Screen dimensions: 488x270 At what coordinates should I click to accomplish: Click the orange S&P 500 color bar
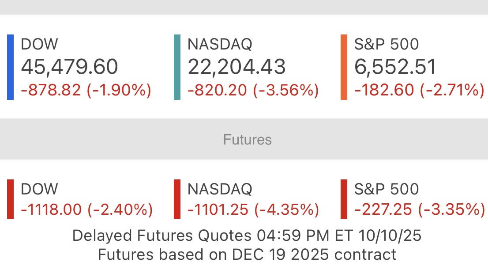[x=344, y=67]
